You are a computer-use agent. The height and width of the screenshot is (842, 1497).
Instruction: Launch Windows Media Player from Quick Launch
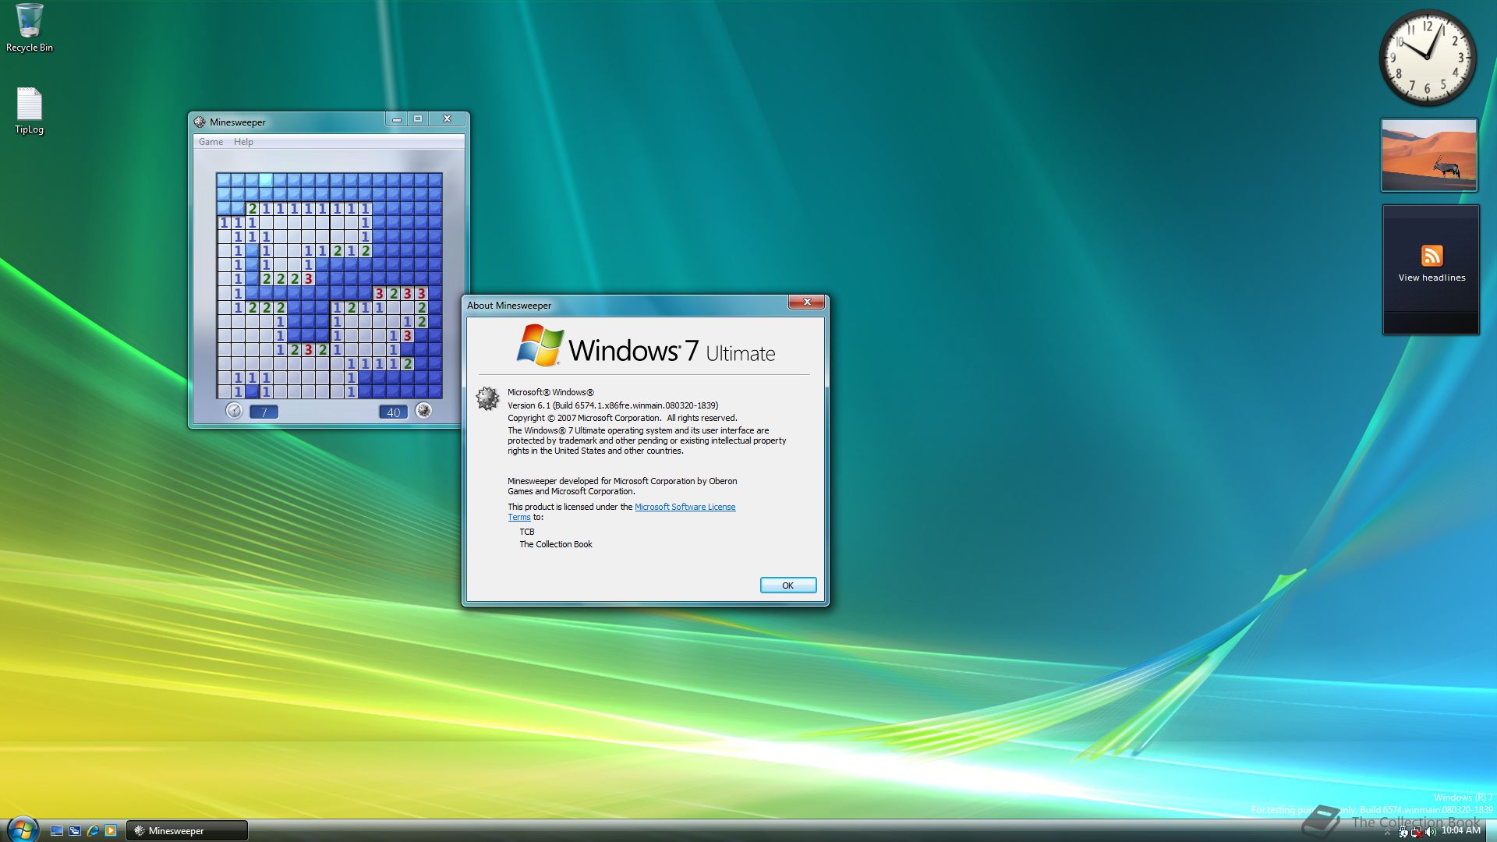111,831
